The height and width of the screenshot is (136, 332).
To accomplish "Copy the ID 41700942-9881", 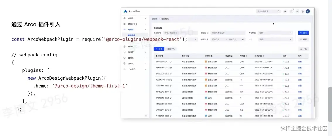I will pos(171,92).
